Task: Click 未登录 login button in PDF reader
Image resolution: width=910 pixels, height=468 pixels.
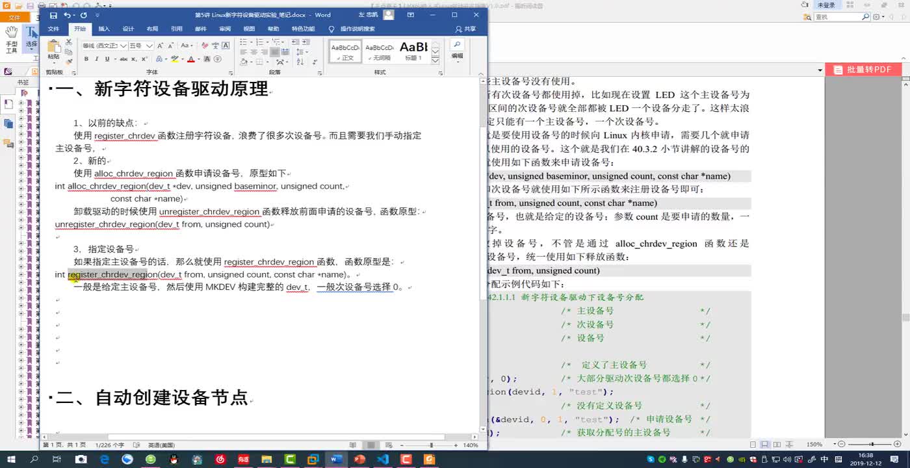Action: coord(826,5)
